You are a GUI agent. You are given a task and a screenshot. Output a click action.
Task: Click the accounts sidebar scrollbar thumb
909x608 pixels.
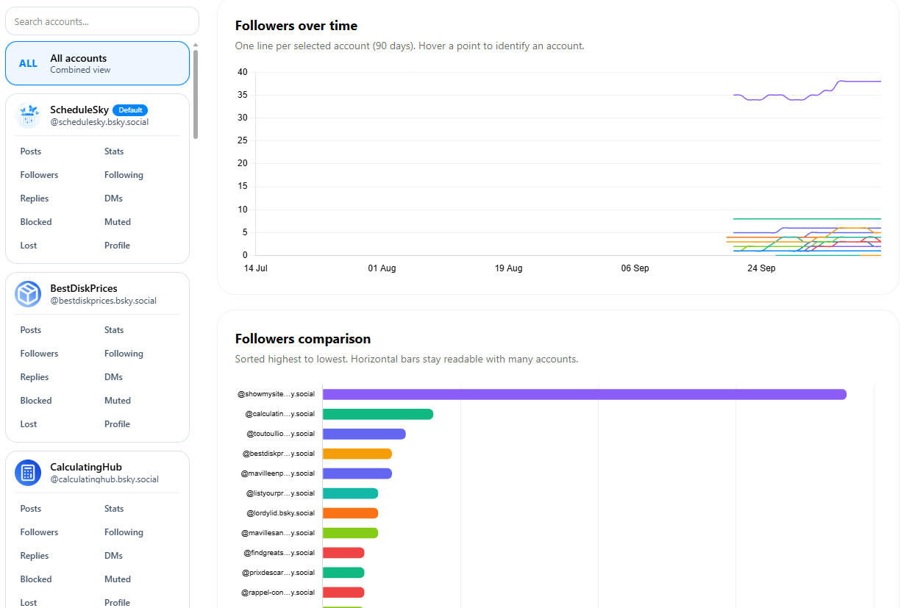(196, 93)
